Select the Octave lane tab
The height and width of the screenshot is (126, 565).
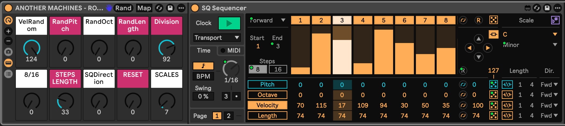[x=267, y=95]
